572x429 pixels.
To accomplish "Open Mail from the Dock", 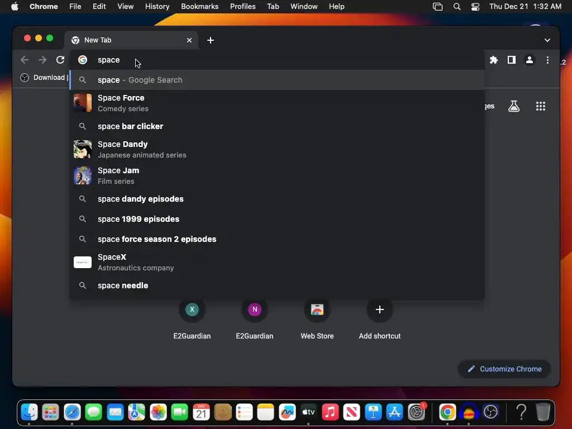I will [x=115, y=412].
